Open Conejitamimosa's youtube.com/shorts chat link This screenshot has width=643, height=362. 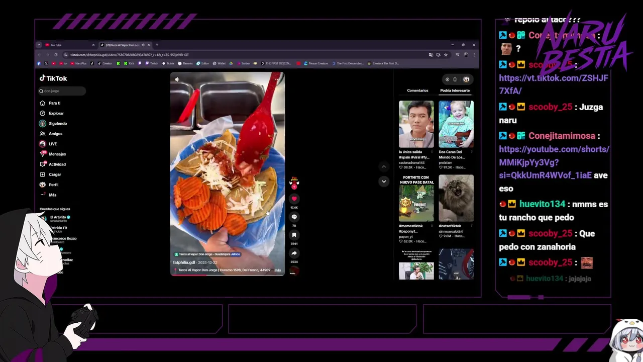[554, 162]
